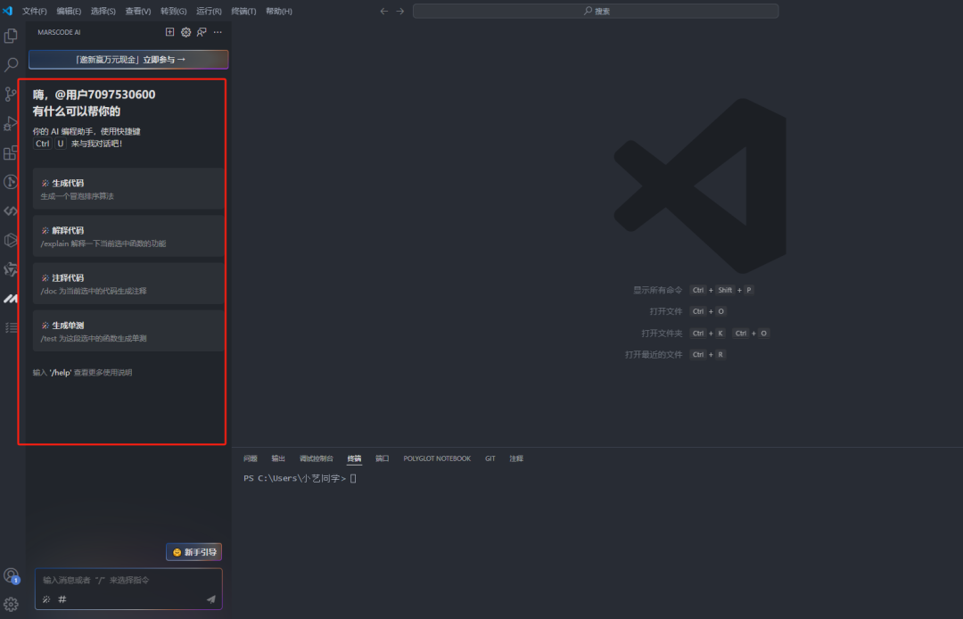
Task: Open the 终端(T) menu
Action: [x=243, y=12]
